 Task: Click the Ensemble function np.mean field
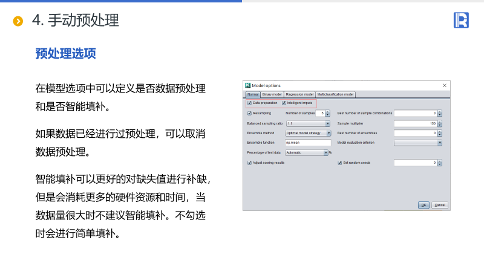tap(308, 143)
